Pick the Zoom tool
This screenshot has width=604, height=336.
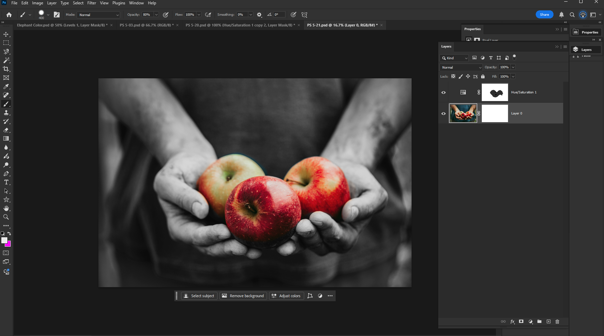pyautogui.click(x=6, y=217)
